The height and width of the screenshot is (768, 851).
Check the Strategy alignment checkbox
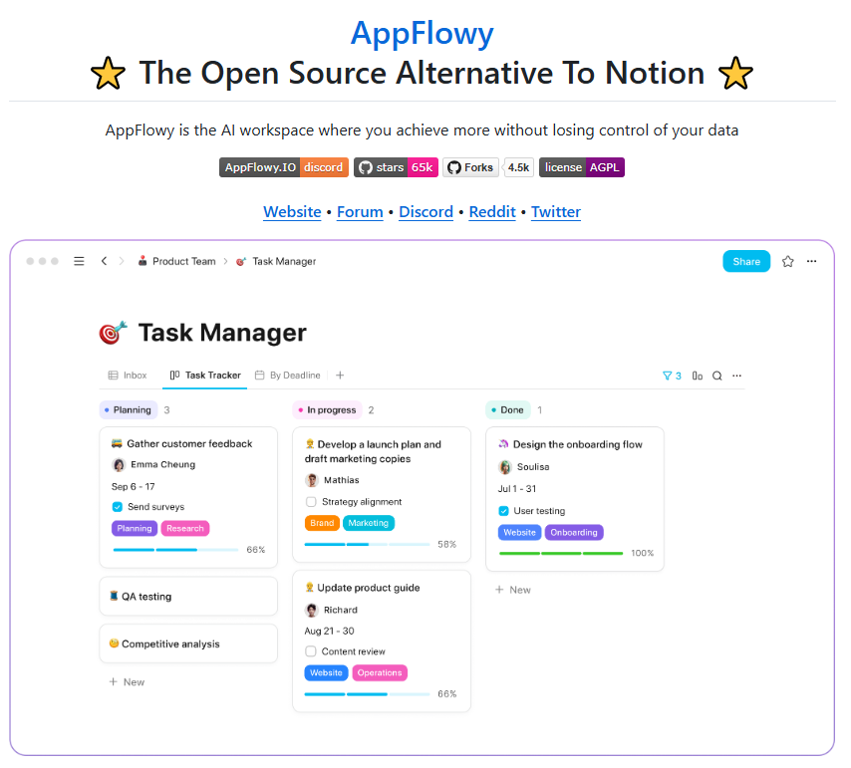click(311, 502)
